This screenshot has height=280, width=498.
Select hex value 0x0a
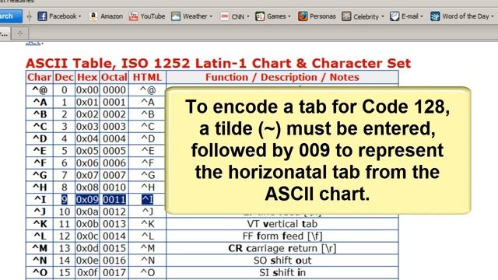click(87, 212)
